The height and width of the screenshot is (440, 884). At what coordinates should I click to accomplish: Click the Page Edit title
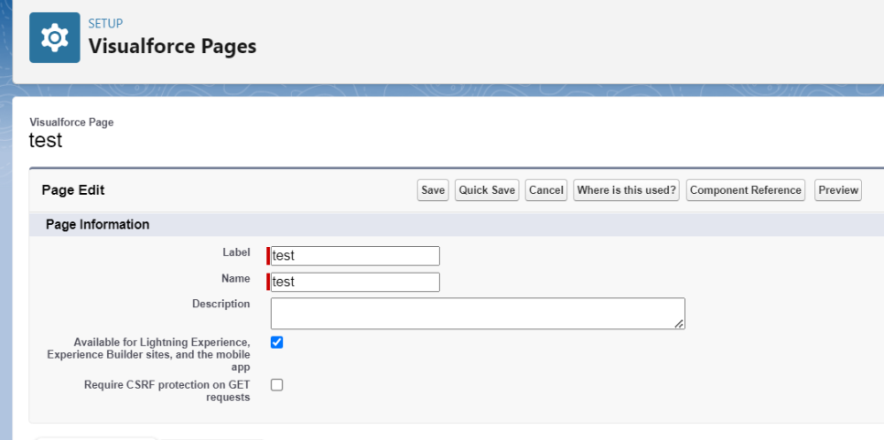73,190
